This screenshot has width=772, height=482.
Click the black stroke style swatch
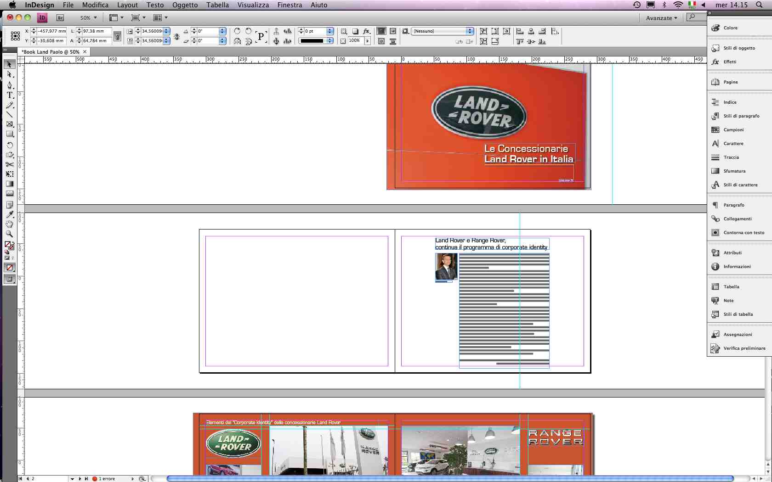point(312,41)
